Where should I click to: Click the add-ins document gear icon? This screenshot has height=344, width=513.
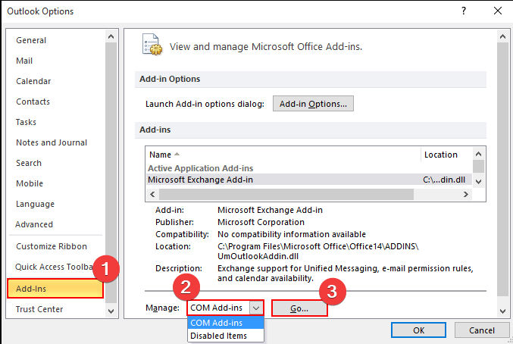coord(152,45)
